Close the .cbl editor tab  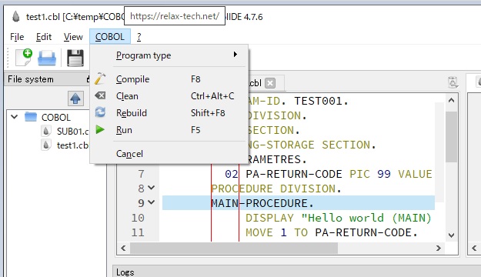click(x=270, y=83)
